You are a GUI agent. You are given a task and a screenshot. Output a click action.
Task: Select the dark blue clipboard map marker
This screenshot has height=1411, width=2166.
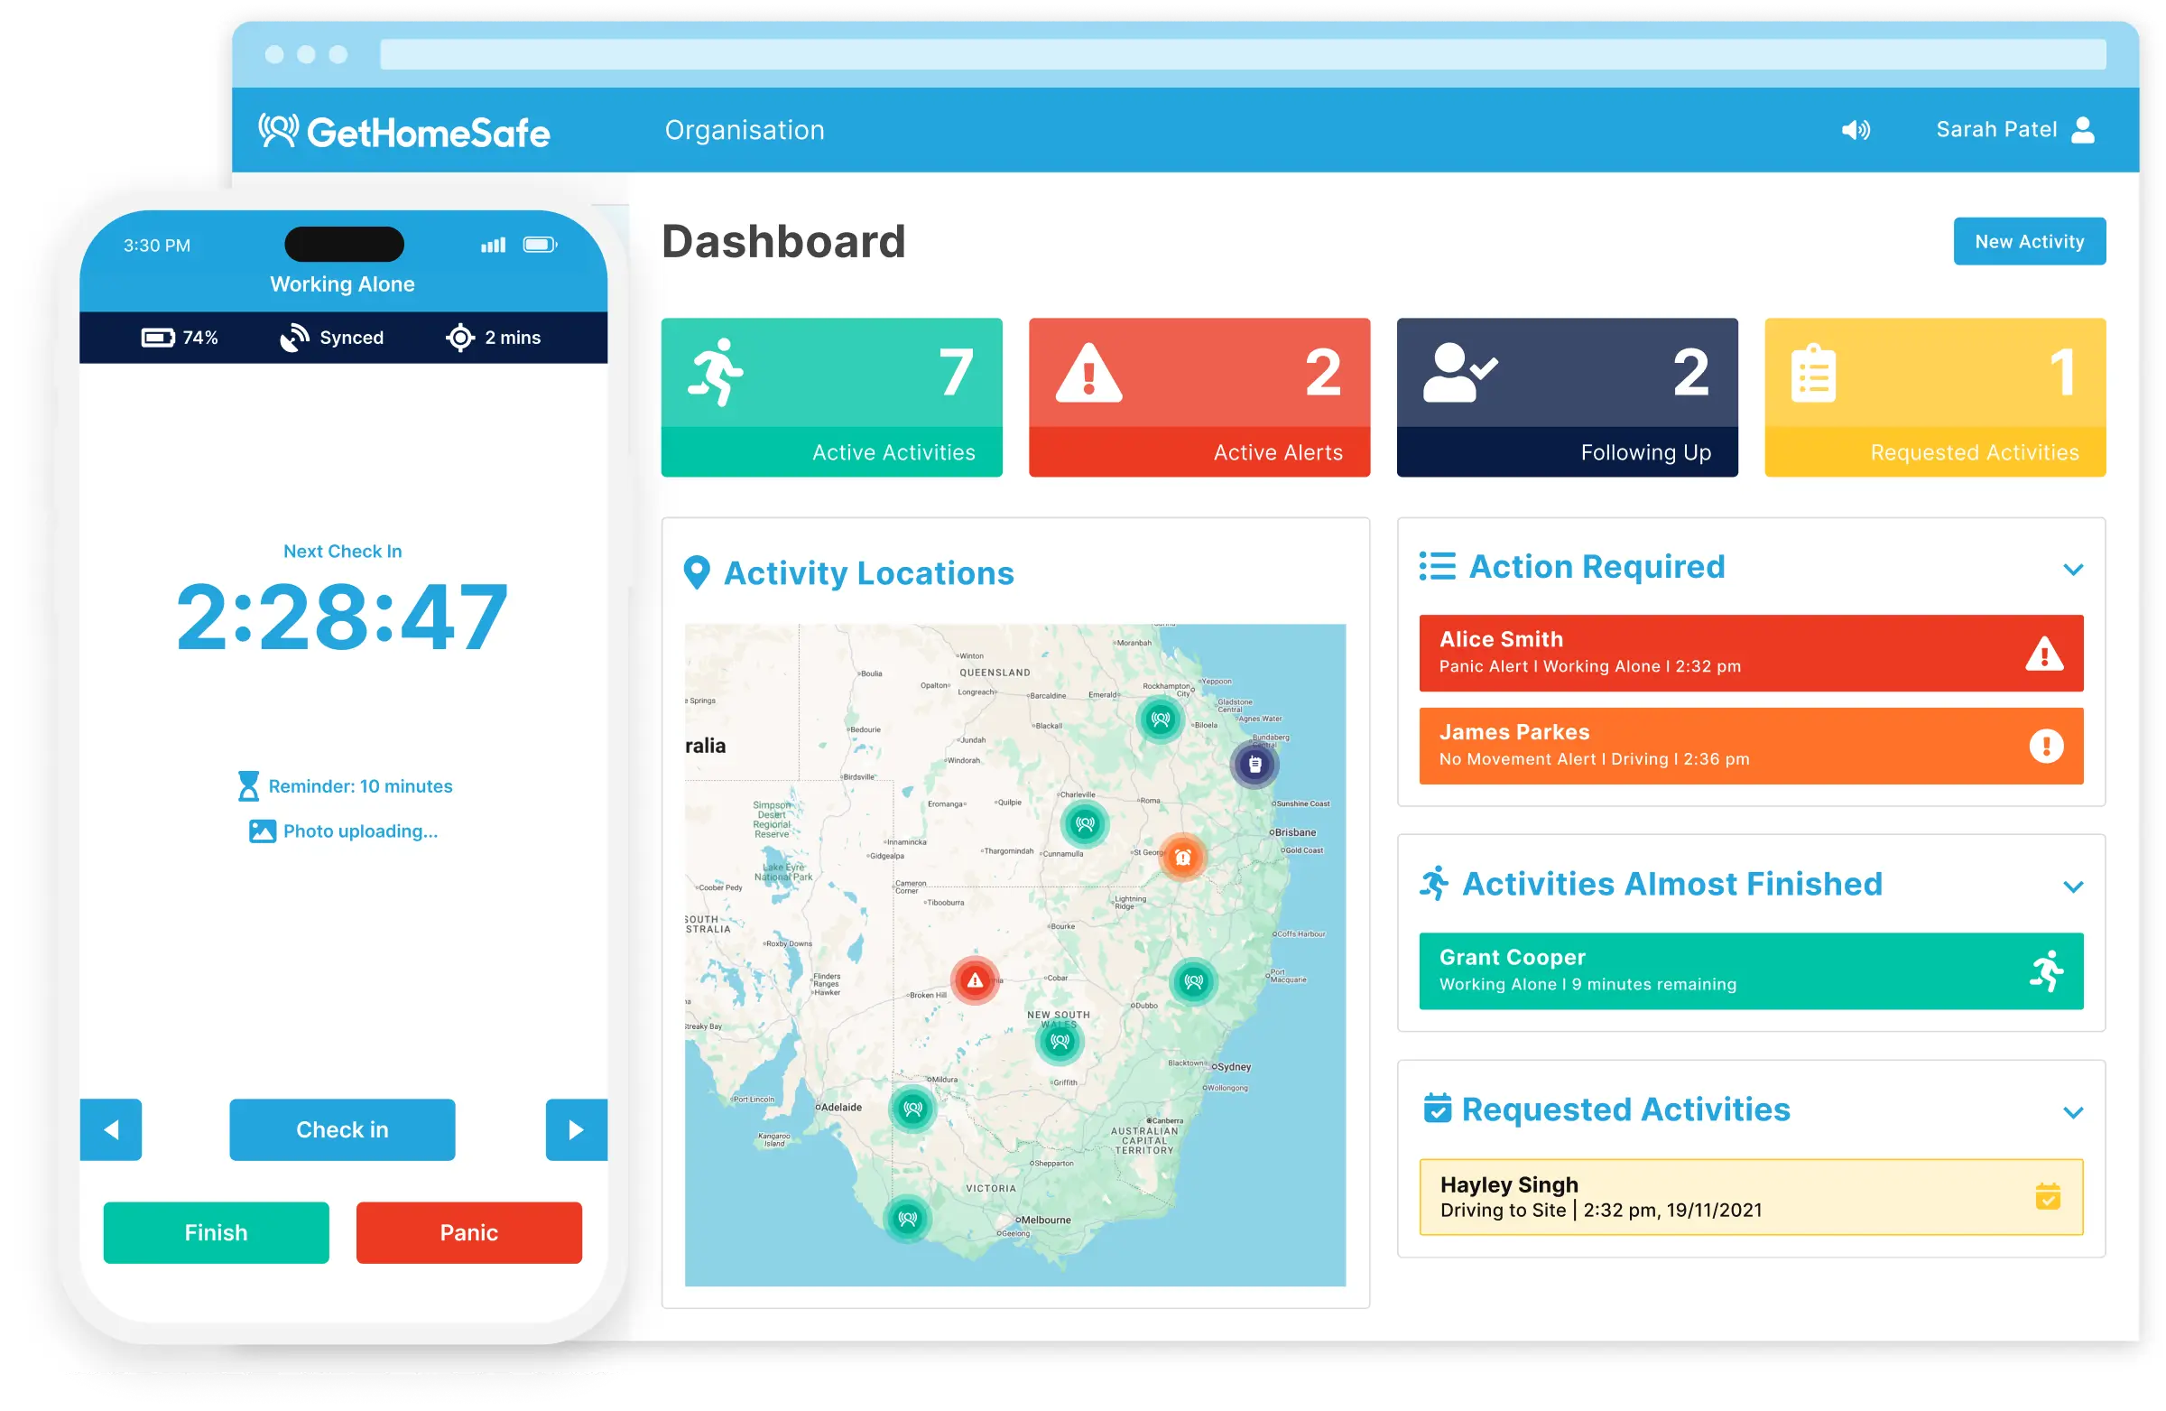1254,764
